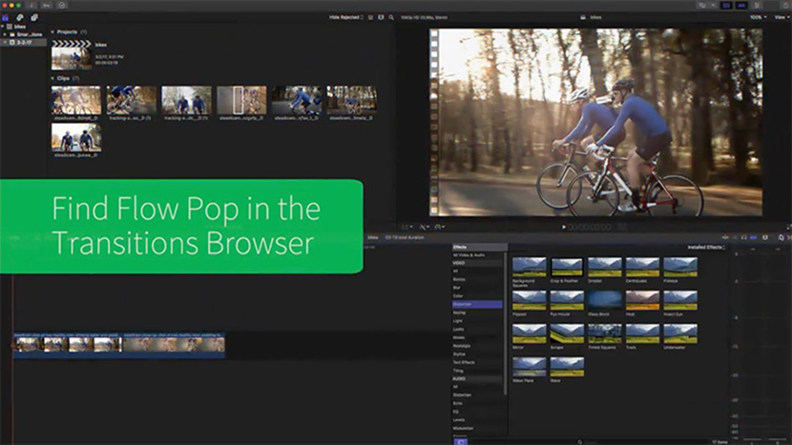Toggle video skimming in the timeline bar
The width and height of the screenshot is (792, 445).
pyautogui.click(x=725, y=237)
